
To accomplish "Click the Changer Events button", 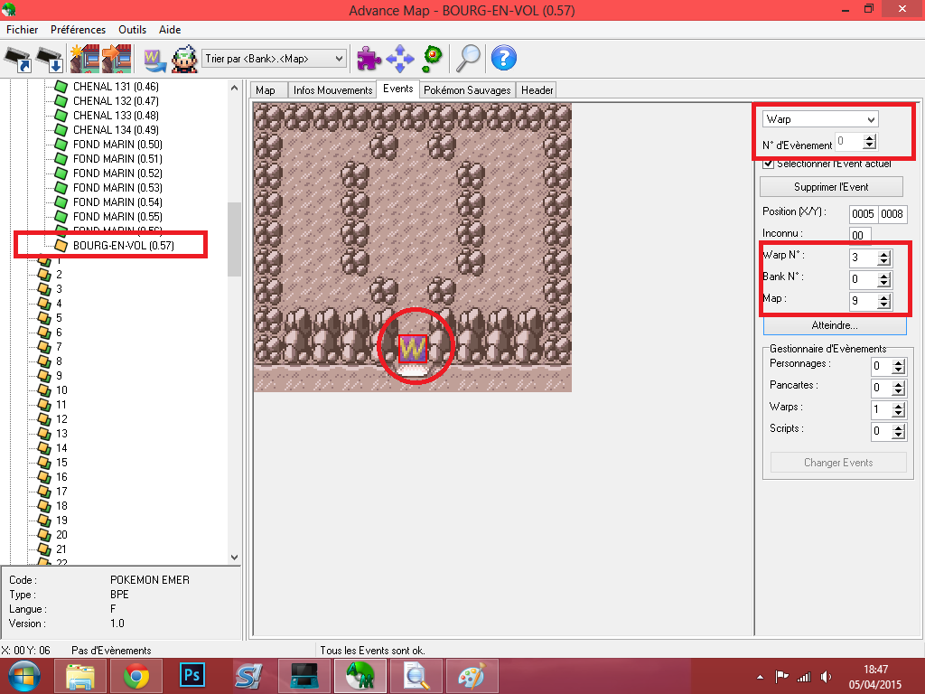I will 838,463.
